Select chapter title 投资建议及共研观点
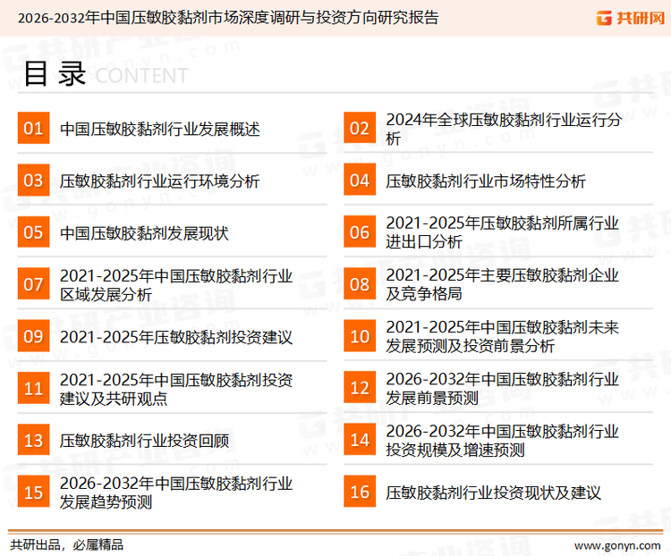This screenshot has height=556, width=671. pos(176,389)
